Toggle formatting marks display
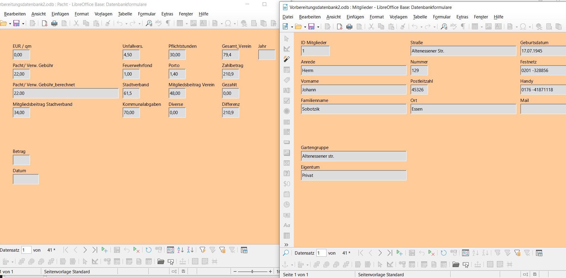This screenshot has width=566, height=278. pyautogui.click(x=463, y=27)
